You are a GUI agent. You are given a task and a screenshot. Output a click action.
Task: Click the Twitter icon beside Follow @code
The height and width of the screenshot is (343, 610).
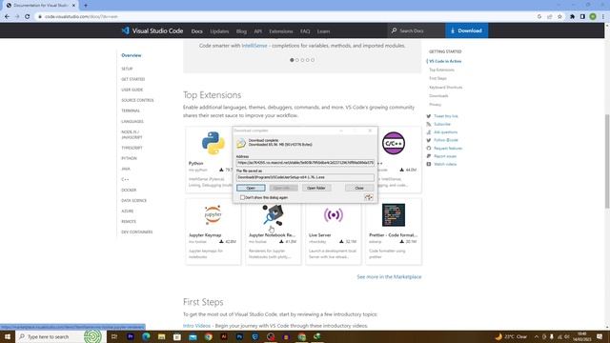tap(429, 140)
